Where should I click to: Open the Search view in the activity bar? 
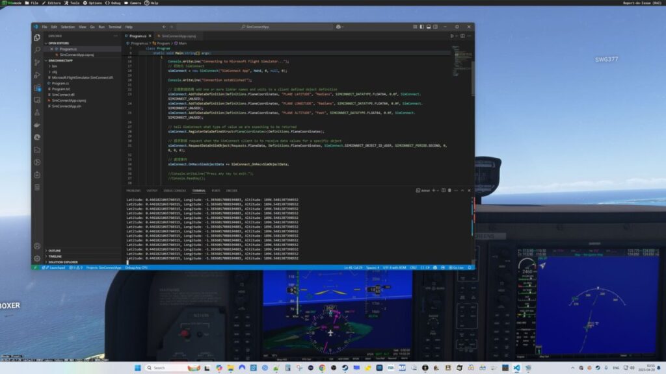tap(37, 50)
